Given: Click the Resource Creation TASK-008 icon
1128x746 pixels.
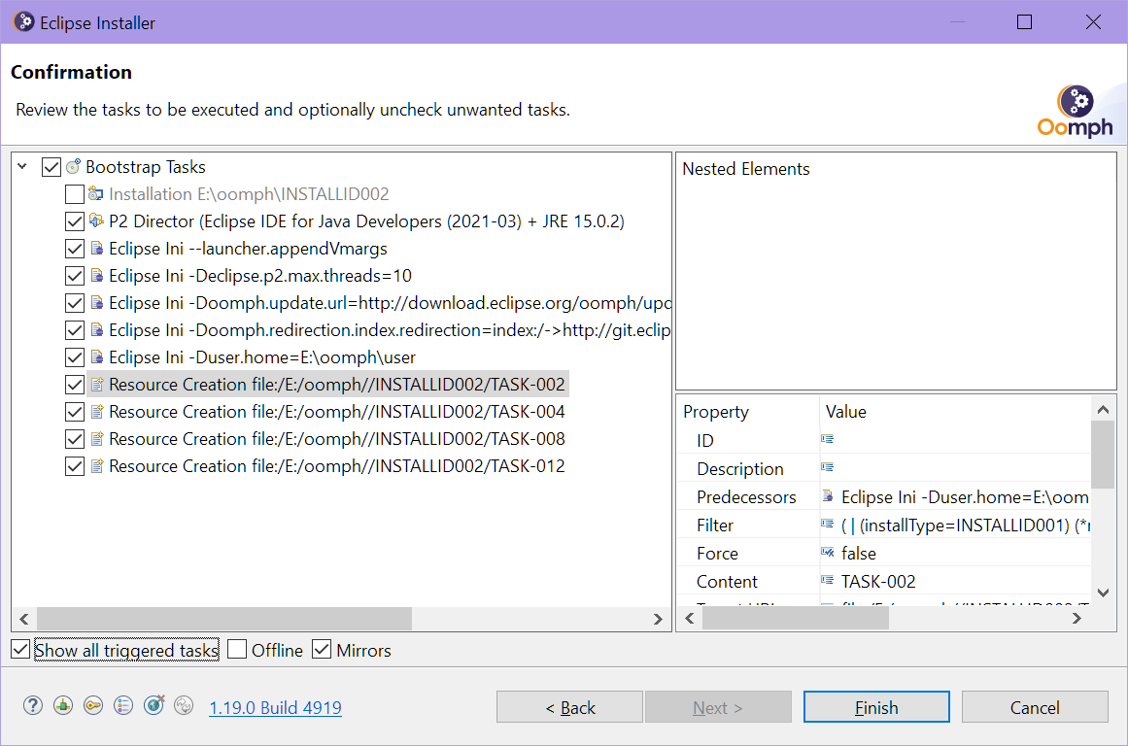Looking at the screenshot, I should 97,439.
